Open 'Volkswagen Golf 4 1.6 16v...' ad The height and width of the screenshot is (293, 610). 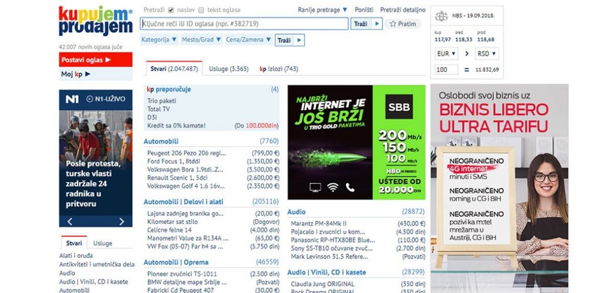click(x=186, y=186)
